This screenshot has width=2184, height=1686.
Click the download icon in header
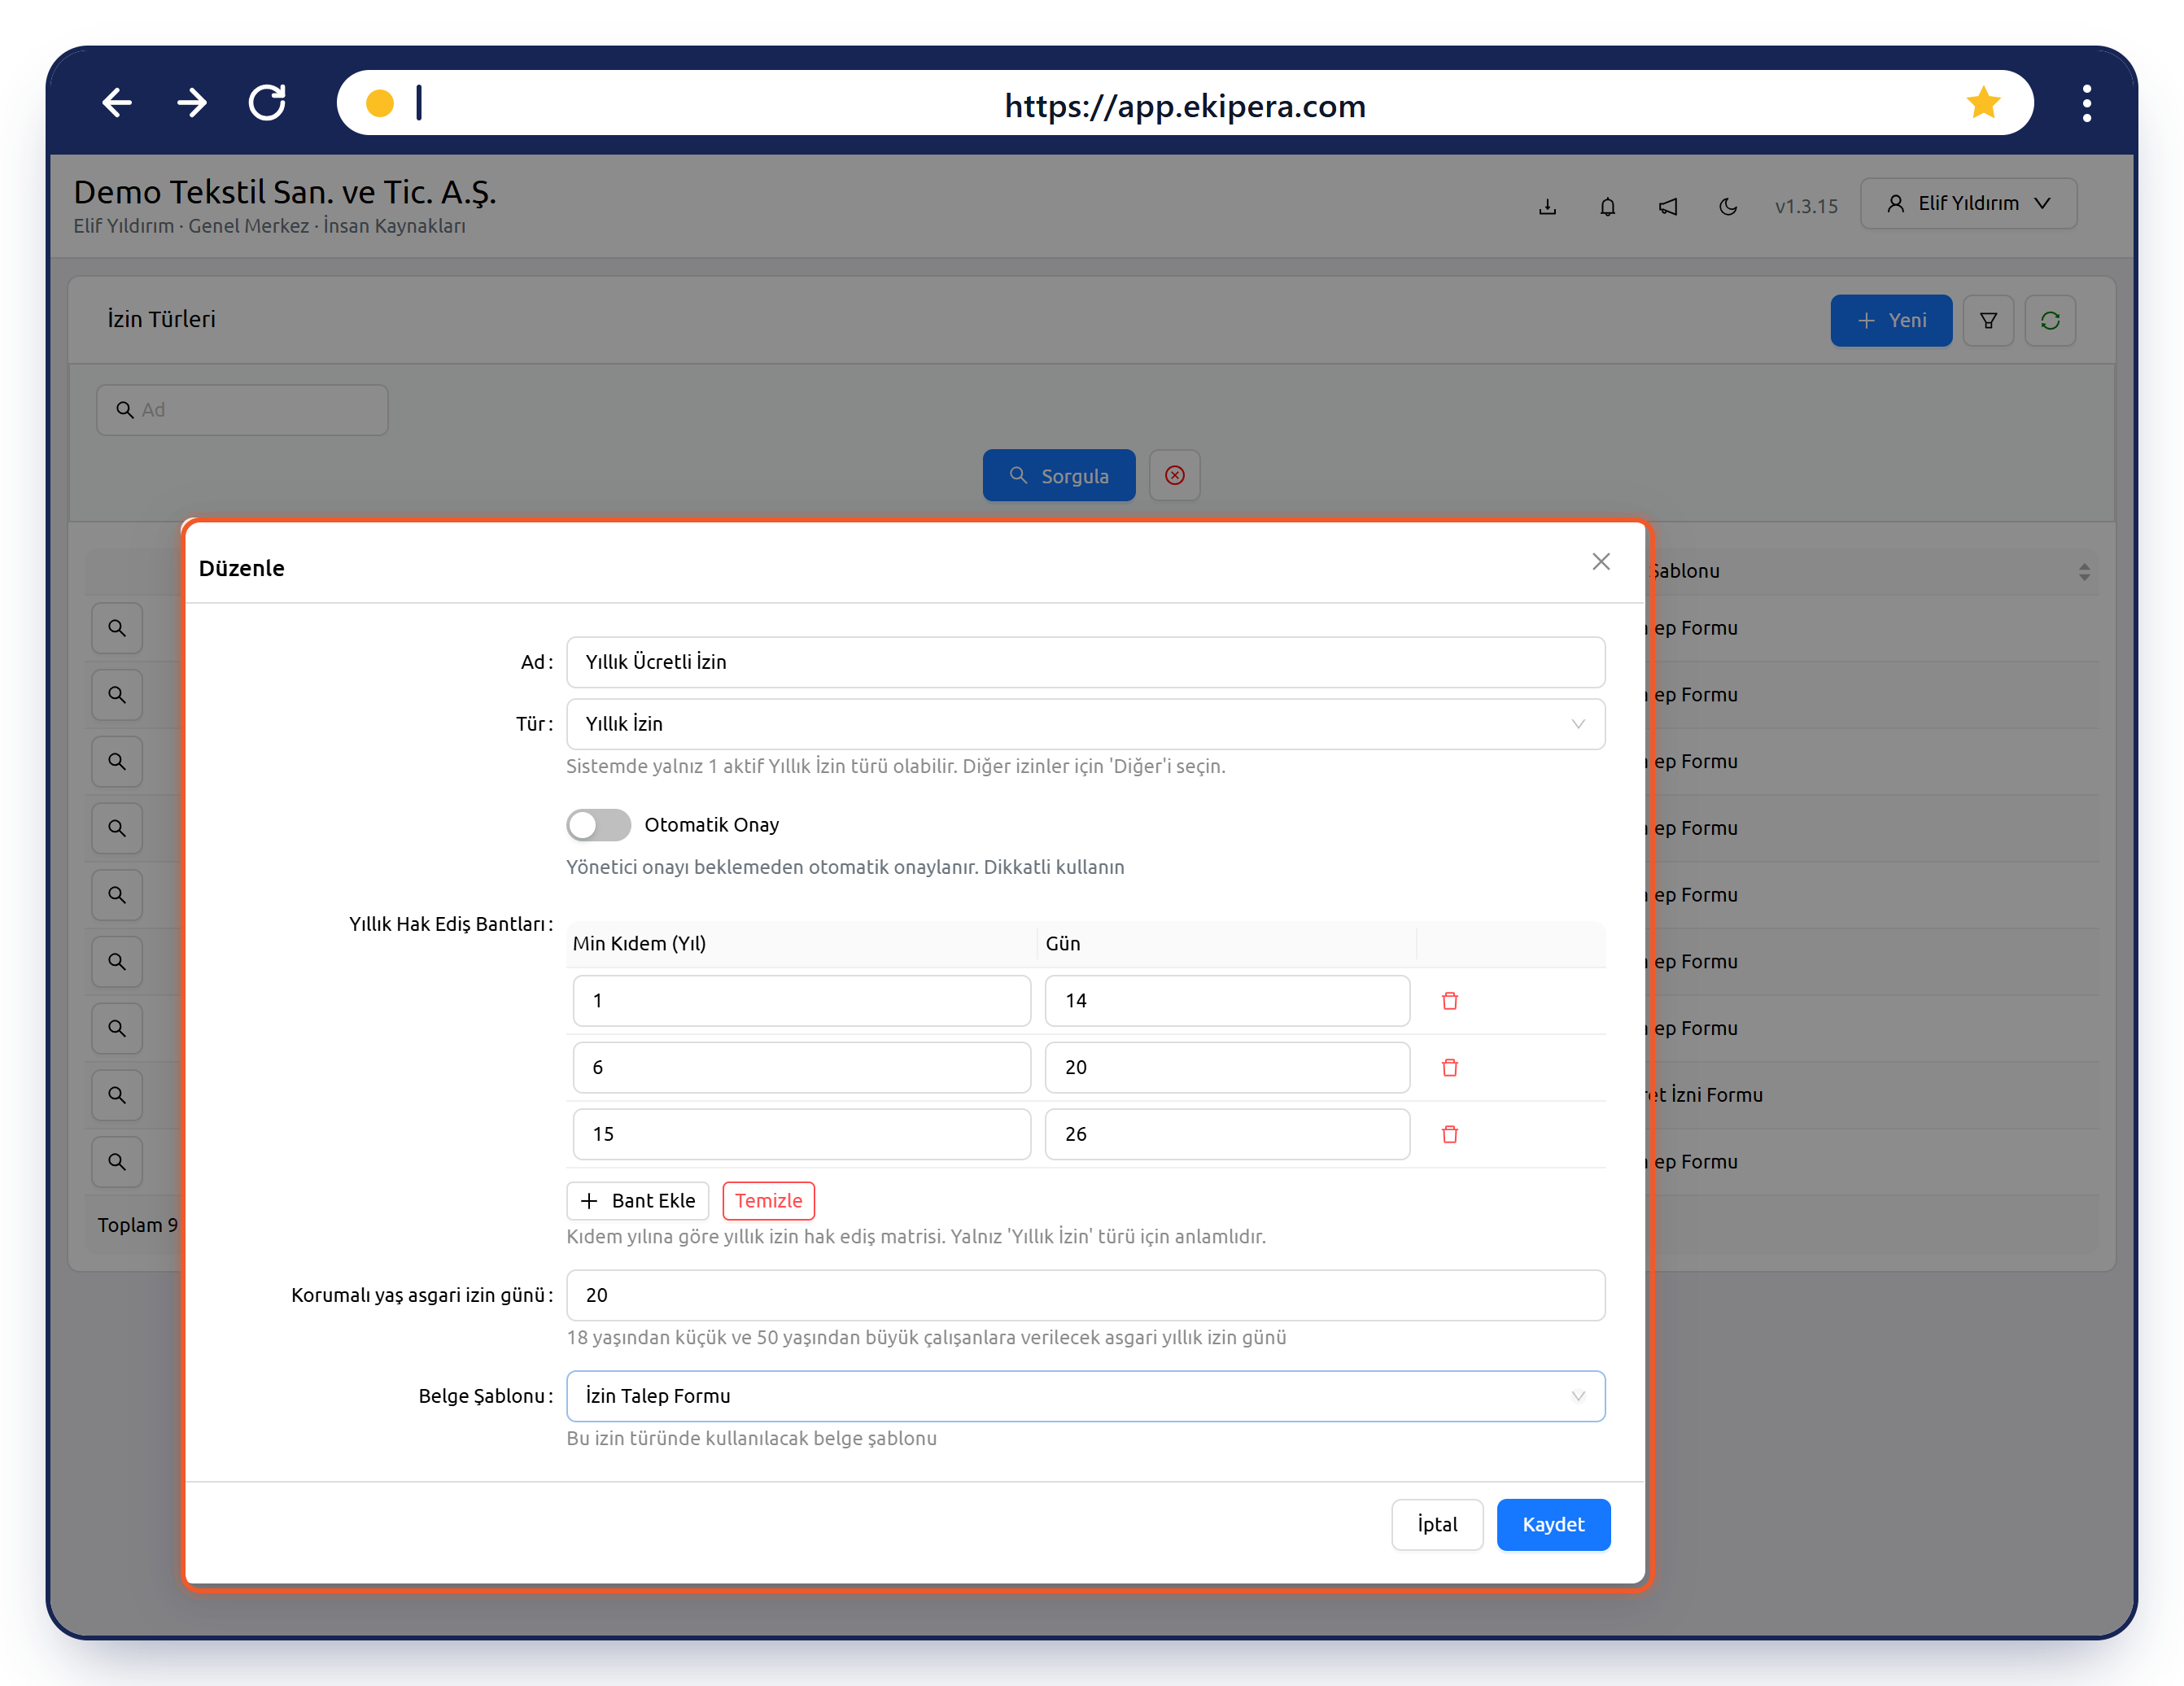[x=1547, y=206]
